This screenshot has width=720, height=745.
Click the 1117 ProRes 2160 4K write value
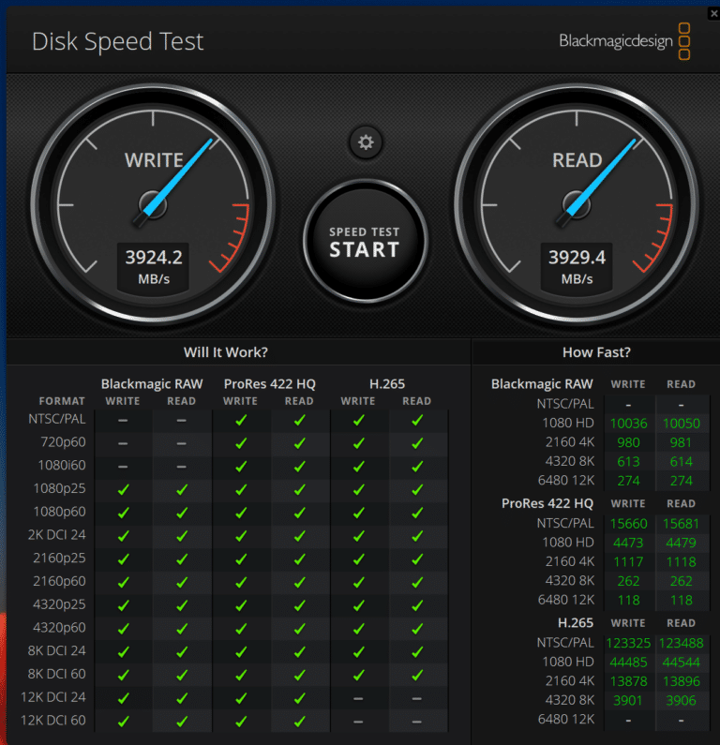click(x=628, y=561)
